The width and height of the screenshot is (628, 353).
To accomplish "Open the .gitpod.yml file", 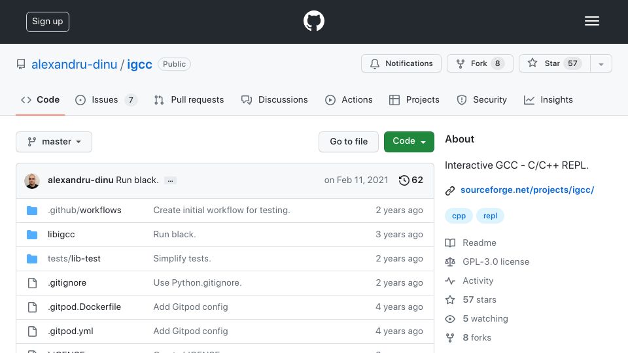I will [71, 331].
